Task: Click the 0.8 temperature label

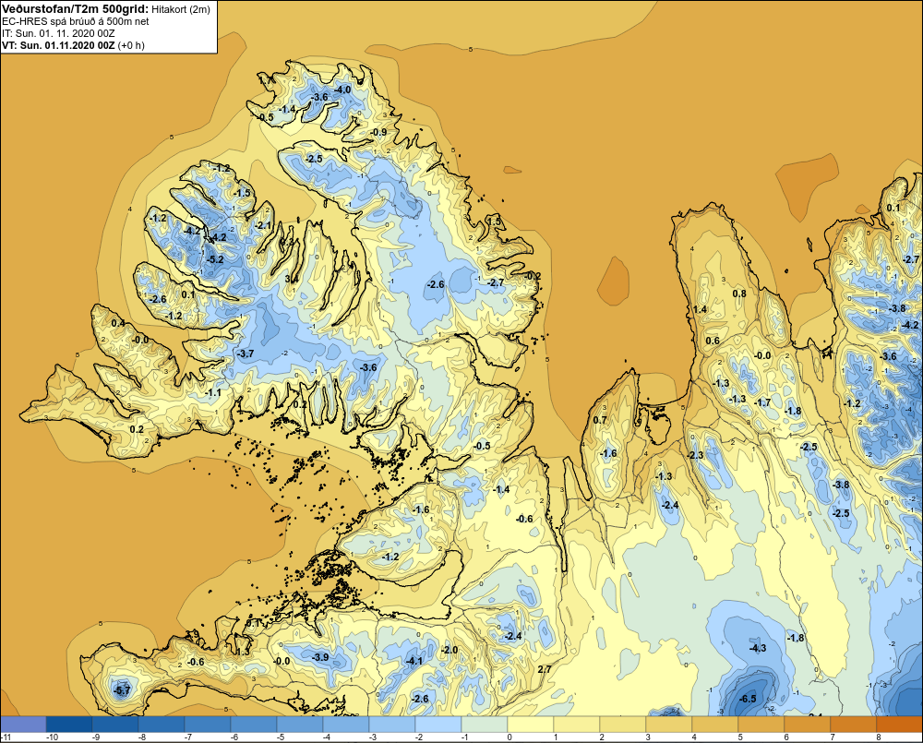Action: pyautogui.click(x=738, y=294)
